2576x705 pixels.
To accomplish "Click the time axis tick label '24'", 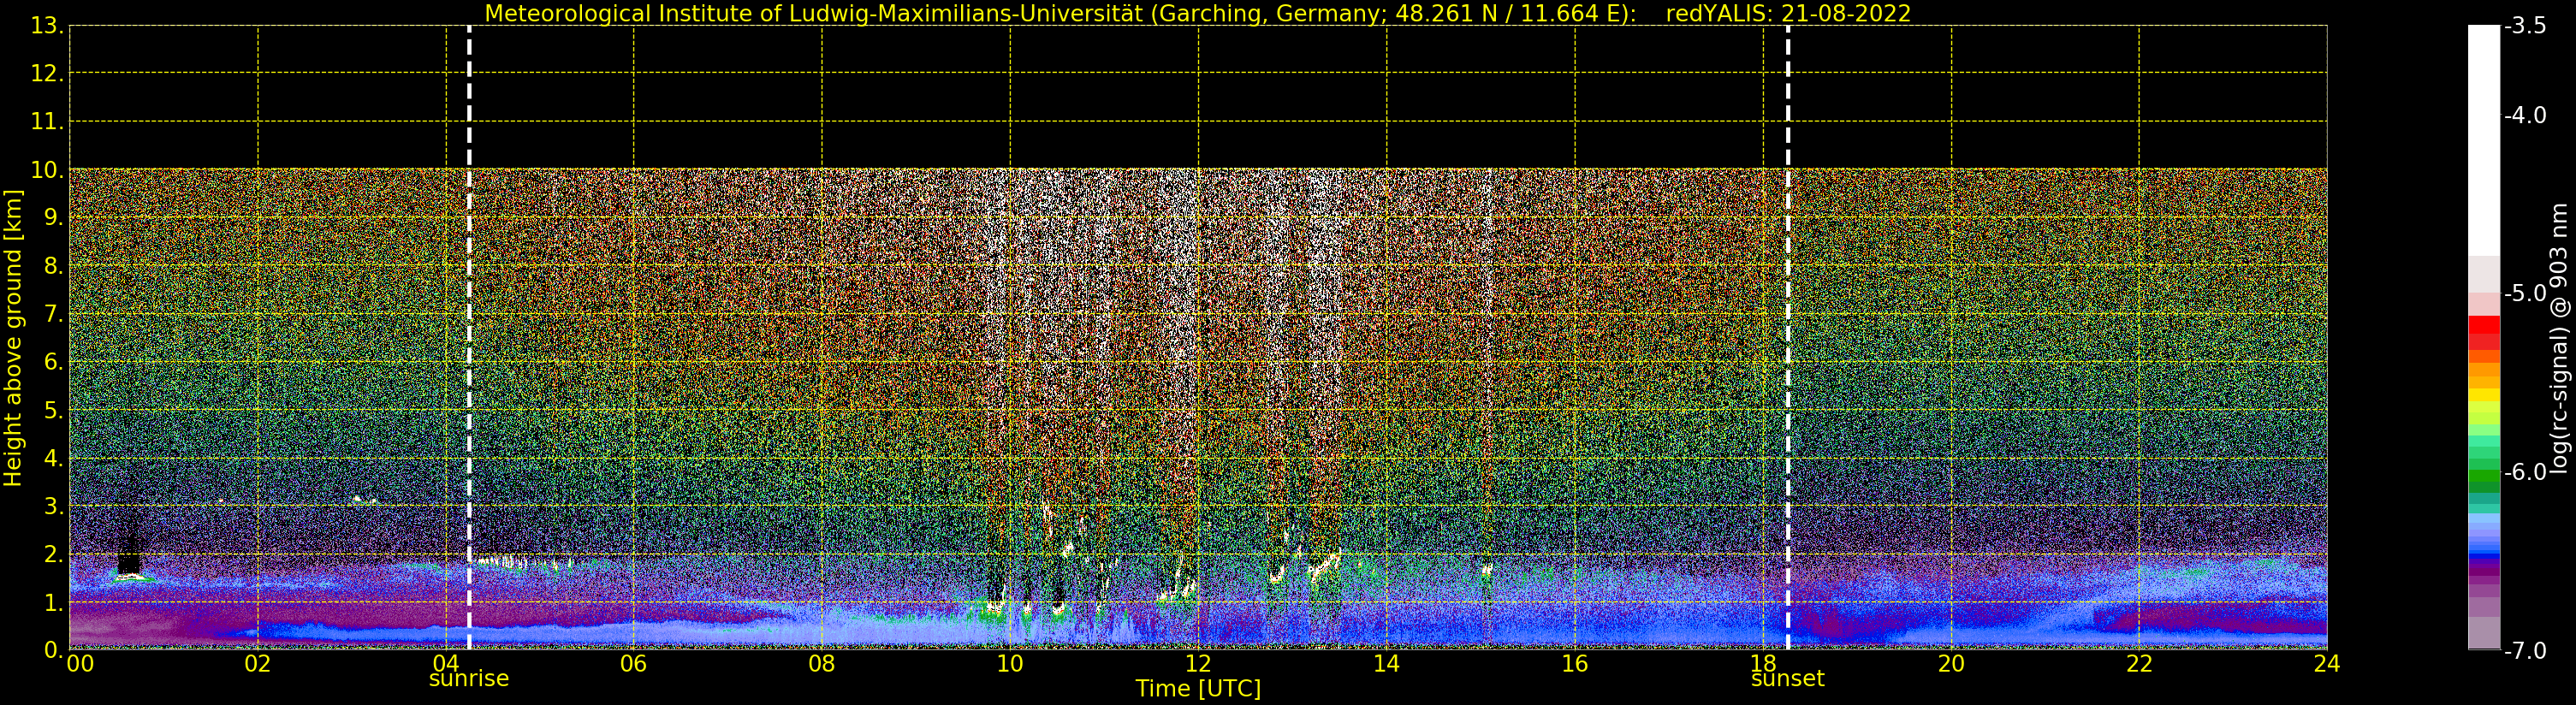I will coord(2327,664).
